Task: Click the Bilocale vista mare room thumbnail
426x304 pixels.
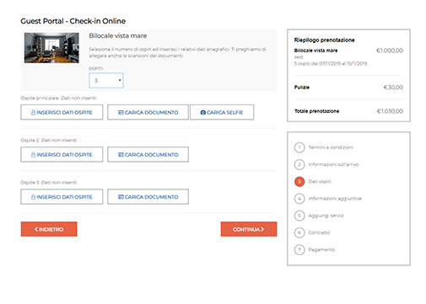Action: point(51,48)
